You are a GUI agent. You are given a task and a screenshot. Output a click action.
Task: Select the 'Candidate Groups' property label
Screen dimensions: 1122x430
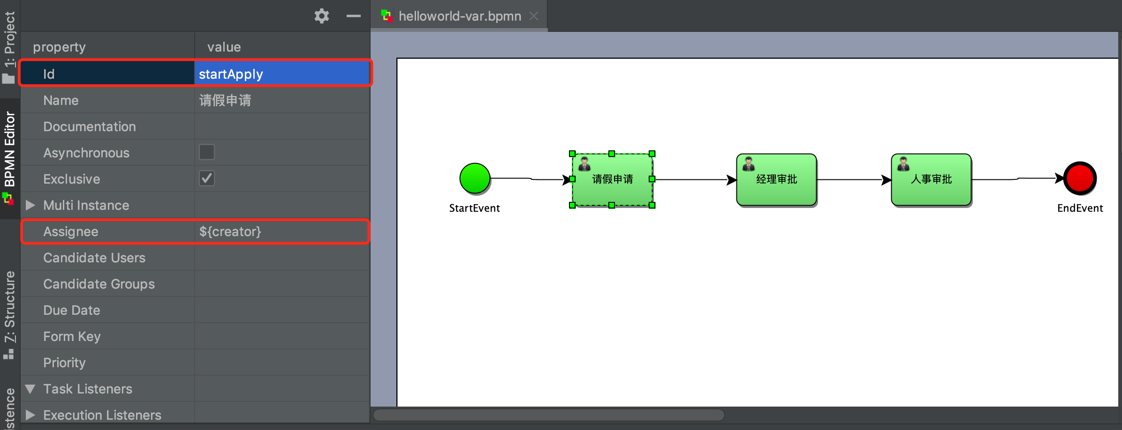[99, 284]
